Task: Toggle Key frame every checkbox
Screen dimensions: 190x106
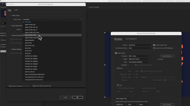Action: click(x=11, y=39)
